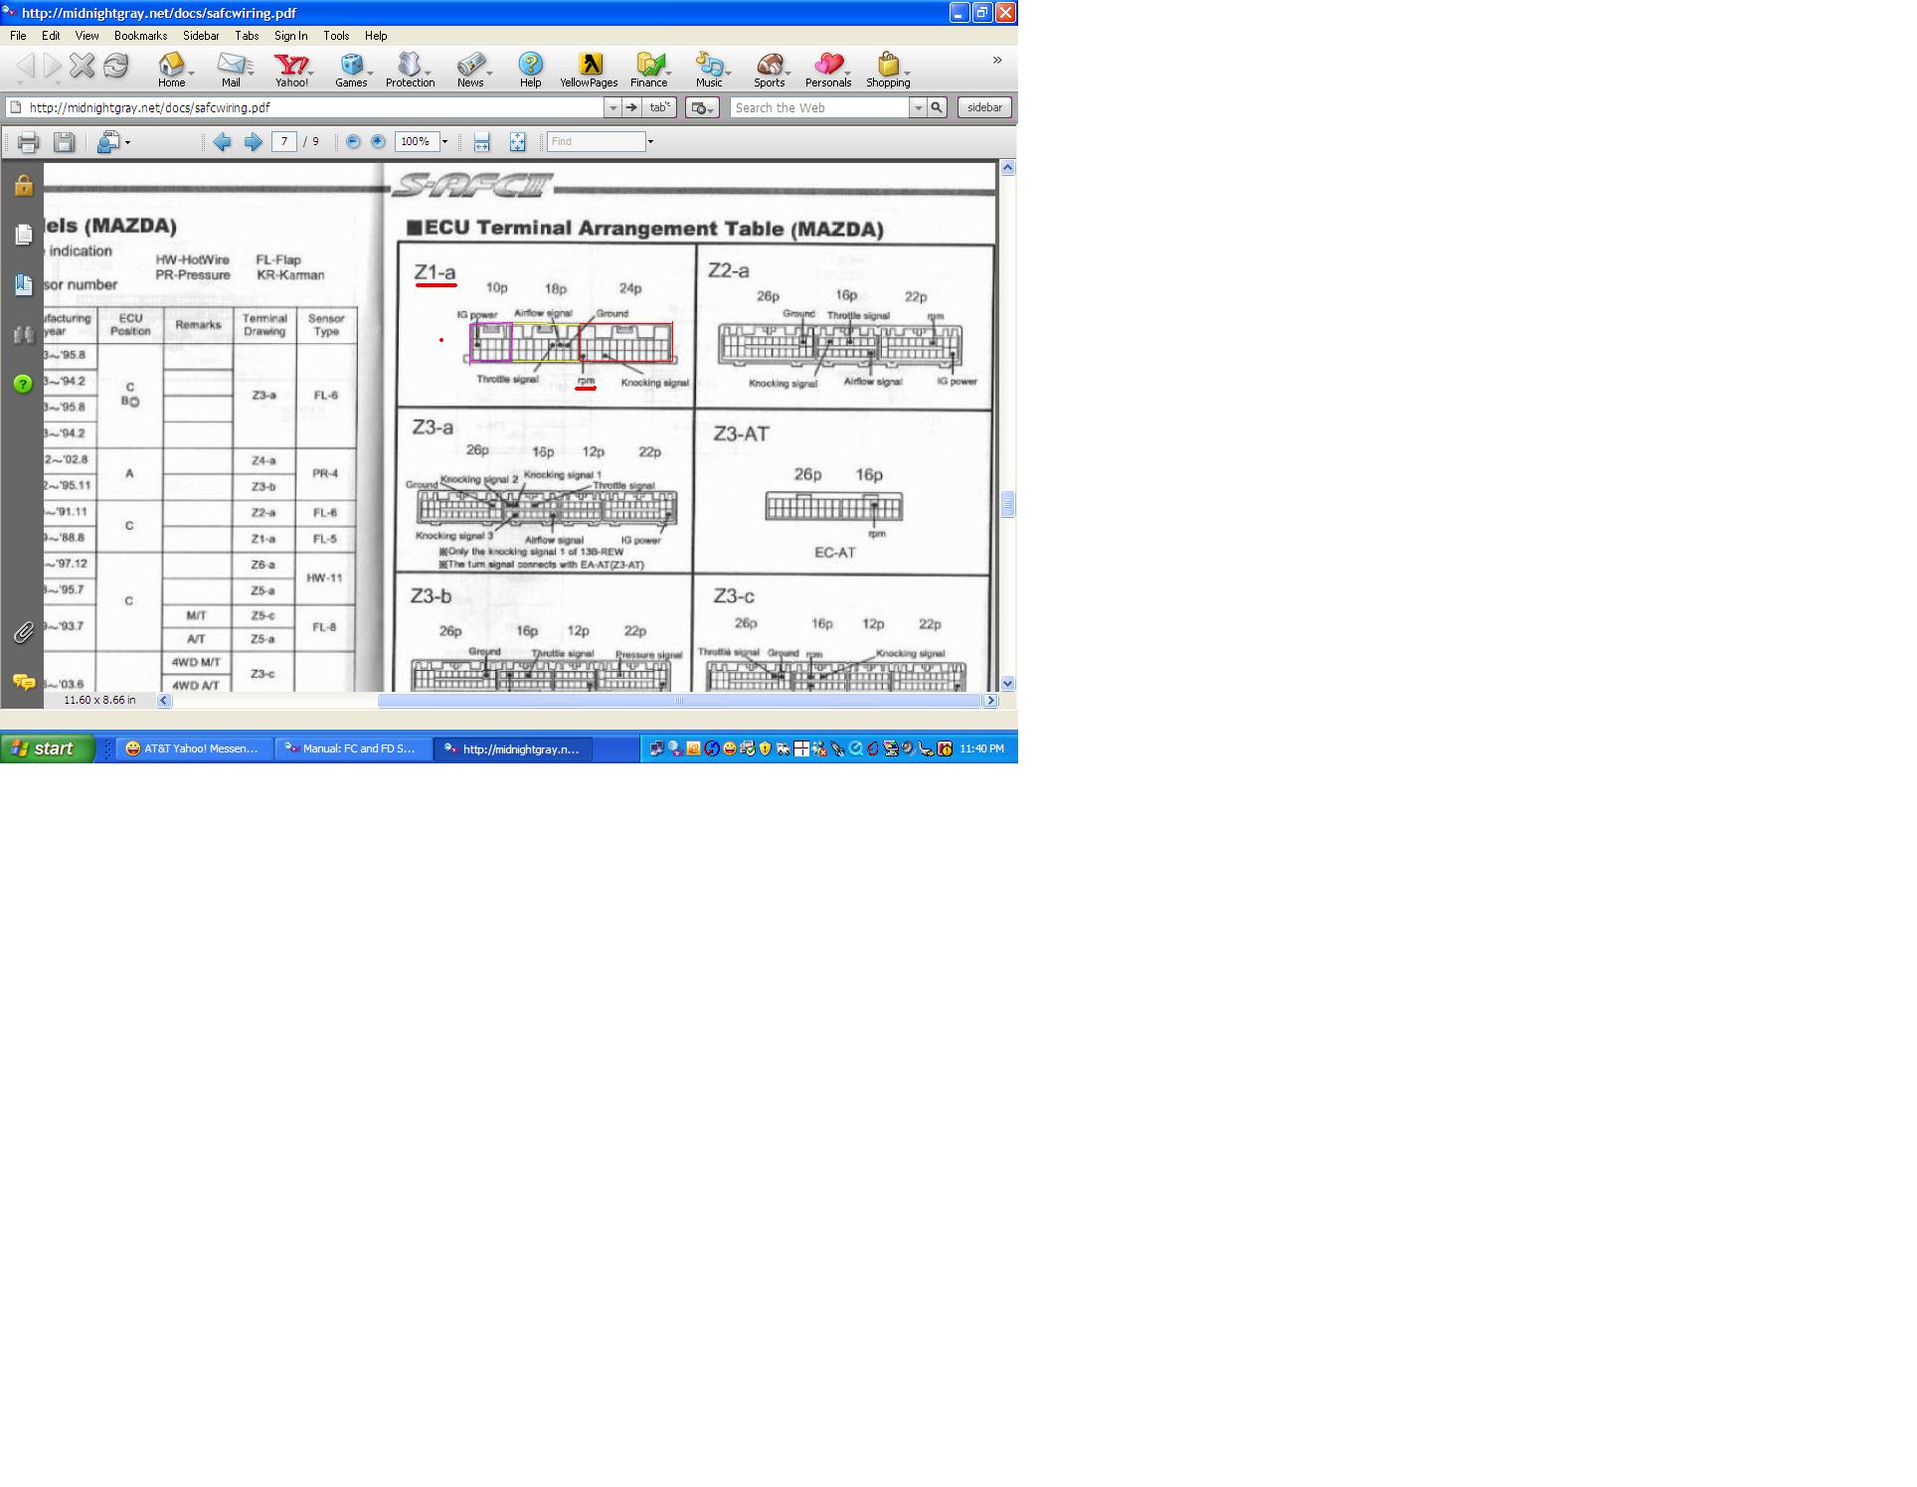Expand the address bar history dropdown

pyautogui.click(x=612, y=107)
